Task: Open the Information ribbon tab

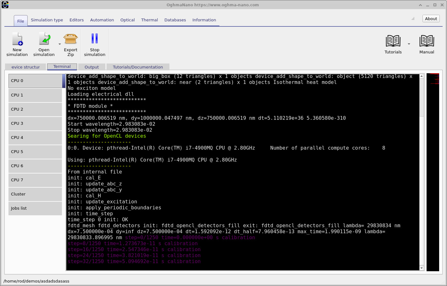Action: (204, 20)
